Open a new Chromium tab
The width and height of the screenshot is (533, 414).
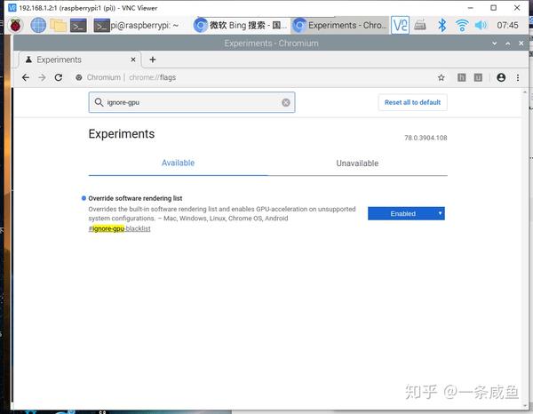[153, 60]
